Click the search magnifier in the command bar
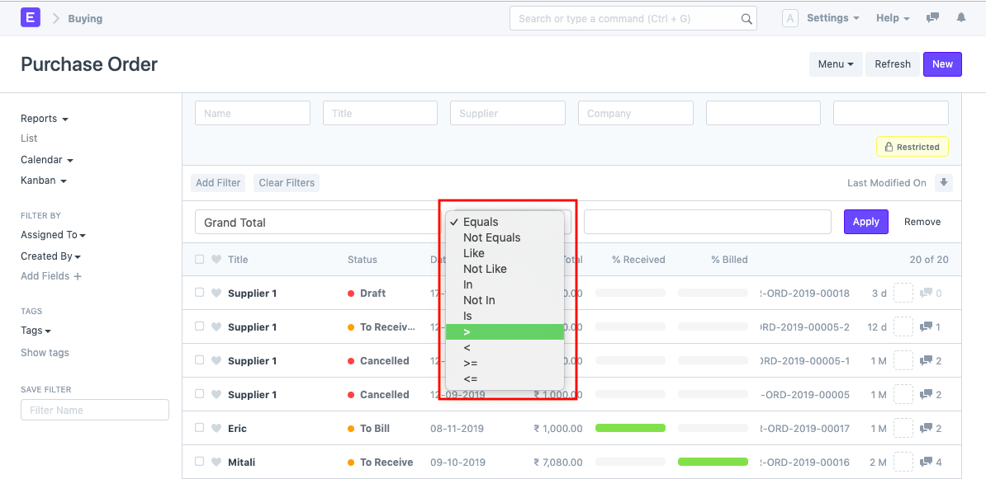 [746, 17]
